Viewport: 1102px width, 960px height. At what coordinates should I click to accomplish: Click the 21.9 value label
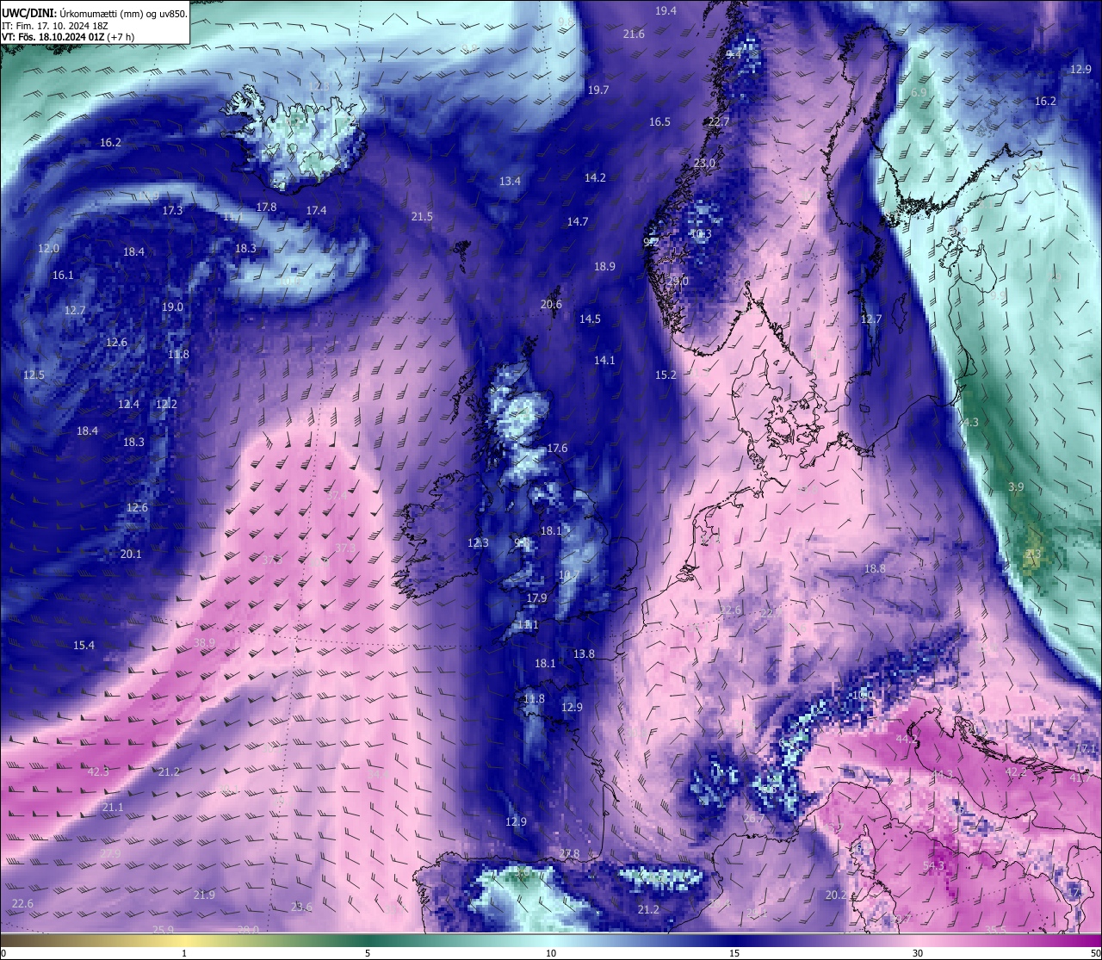(204, 895)
